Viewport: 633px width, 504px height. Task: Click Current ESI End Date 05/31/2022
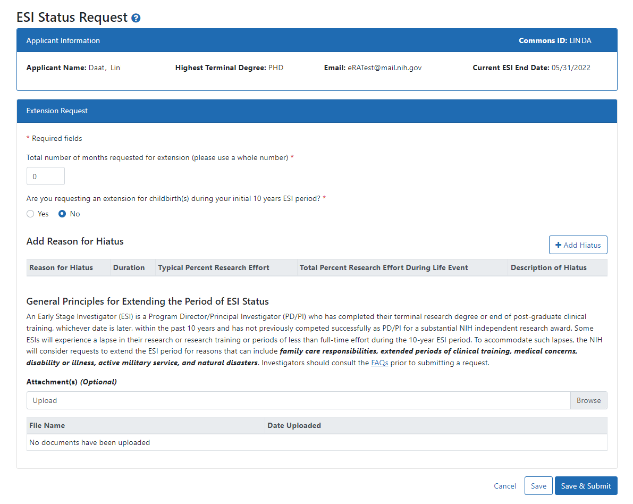click(531, 68)
